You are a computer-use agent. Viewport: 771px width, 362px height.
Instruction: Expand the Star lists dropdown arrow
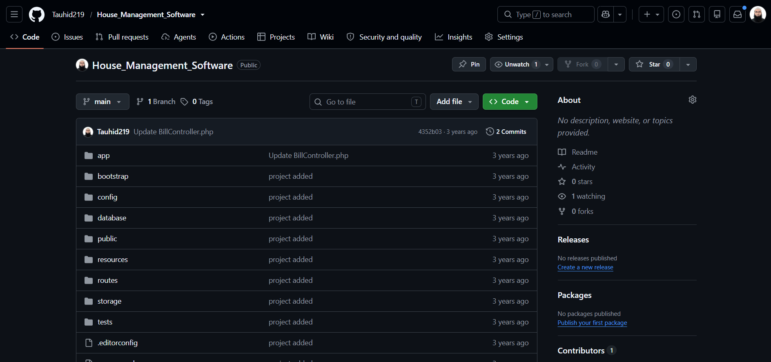coord(688,64)
